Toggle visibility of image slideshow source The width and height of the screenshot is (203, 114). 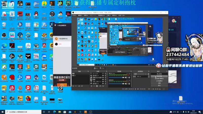(x=103, y=78)
